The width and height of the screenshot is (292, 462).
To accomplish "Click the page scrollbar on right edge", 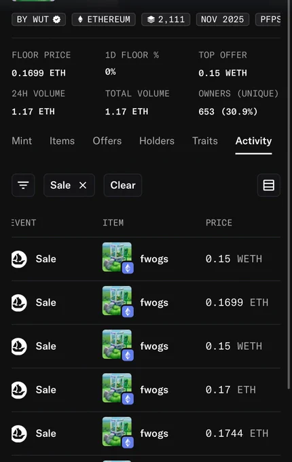I will pos(289,194).
